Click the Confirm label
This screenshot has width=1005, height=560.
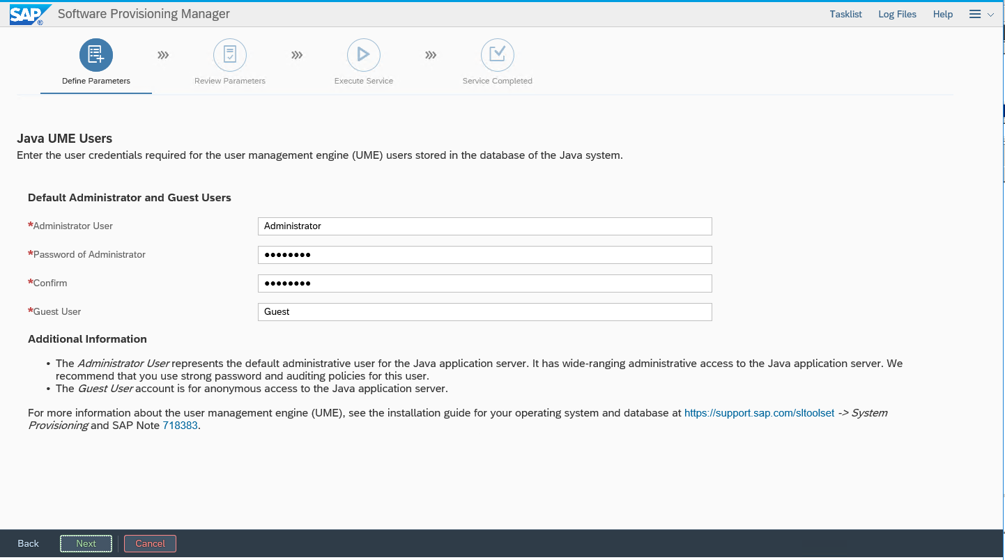pos(50,283)
